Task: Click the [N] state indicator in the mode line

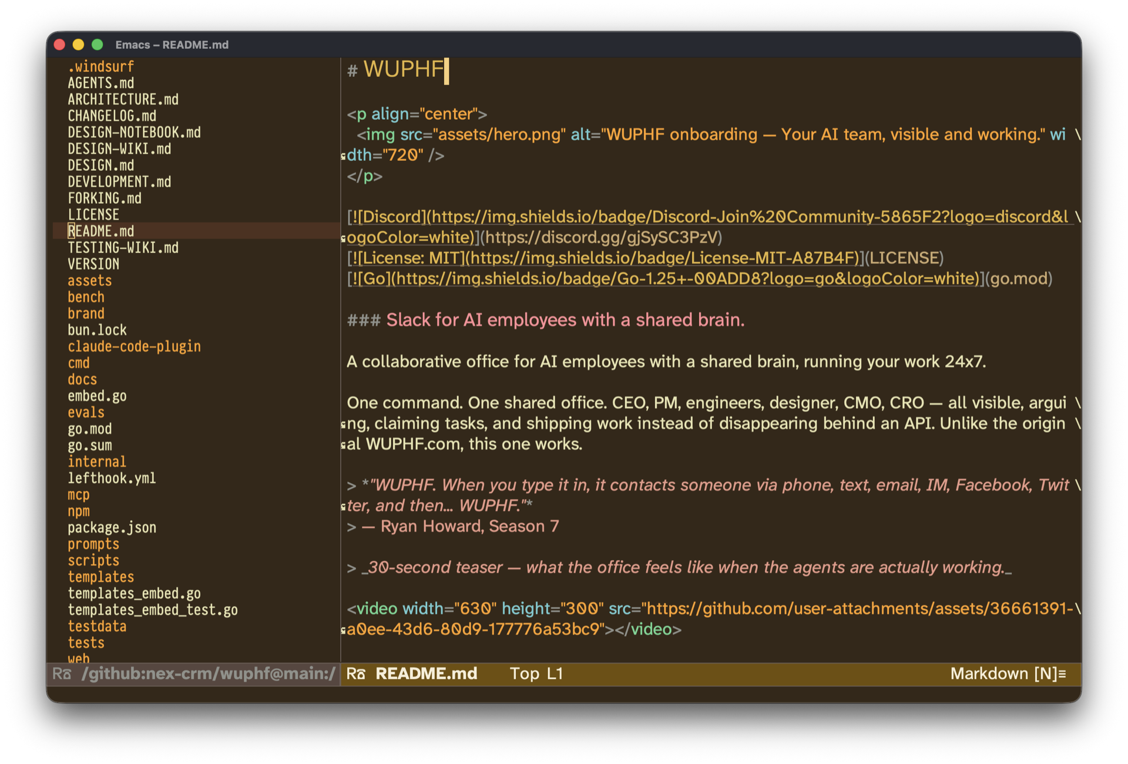Action: [1046, 674]
